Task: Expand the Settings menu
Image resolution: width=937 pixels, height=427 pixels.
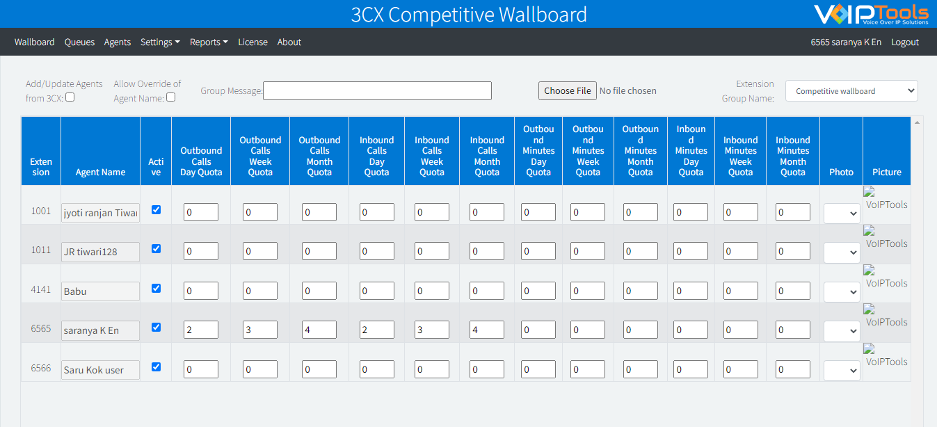Action: pos(160,42)
